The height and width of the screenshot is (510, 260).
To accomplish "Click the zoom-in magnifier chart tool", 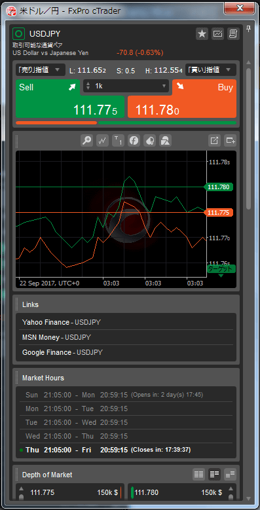I will click(86, 141).
